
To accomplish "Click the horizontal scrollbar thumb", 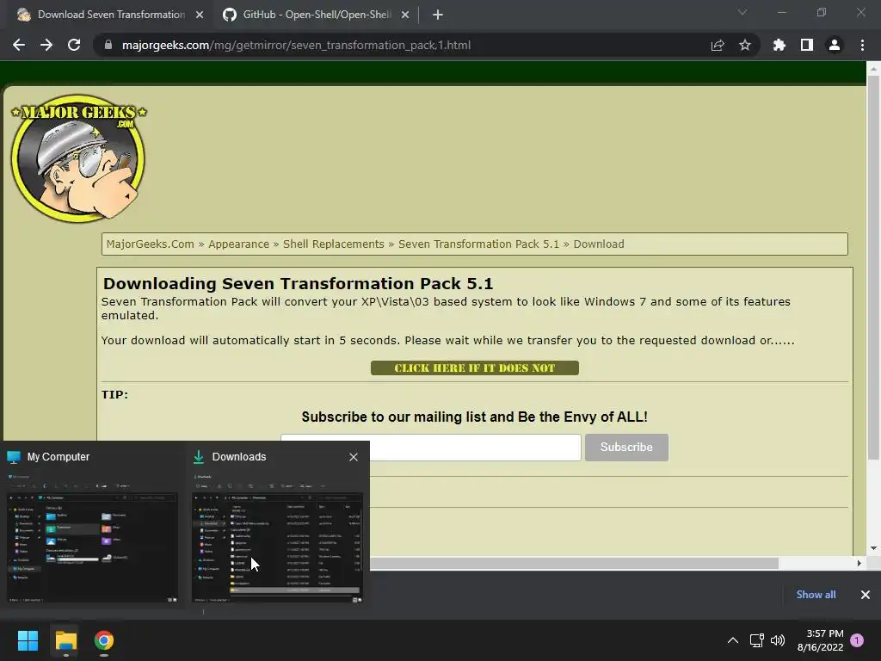I will (x=573, y=563).
